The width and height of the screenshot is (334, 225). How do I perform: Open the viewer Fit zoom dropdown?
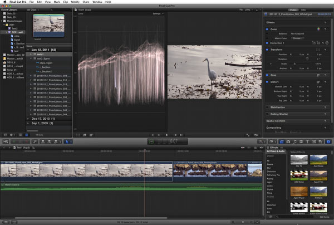(x=246, y=10)
